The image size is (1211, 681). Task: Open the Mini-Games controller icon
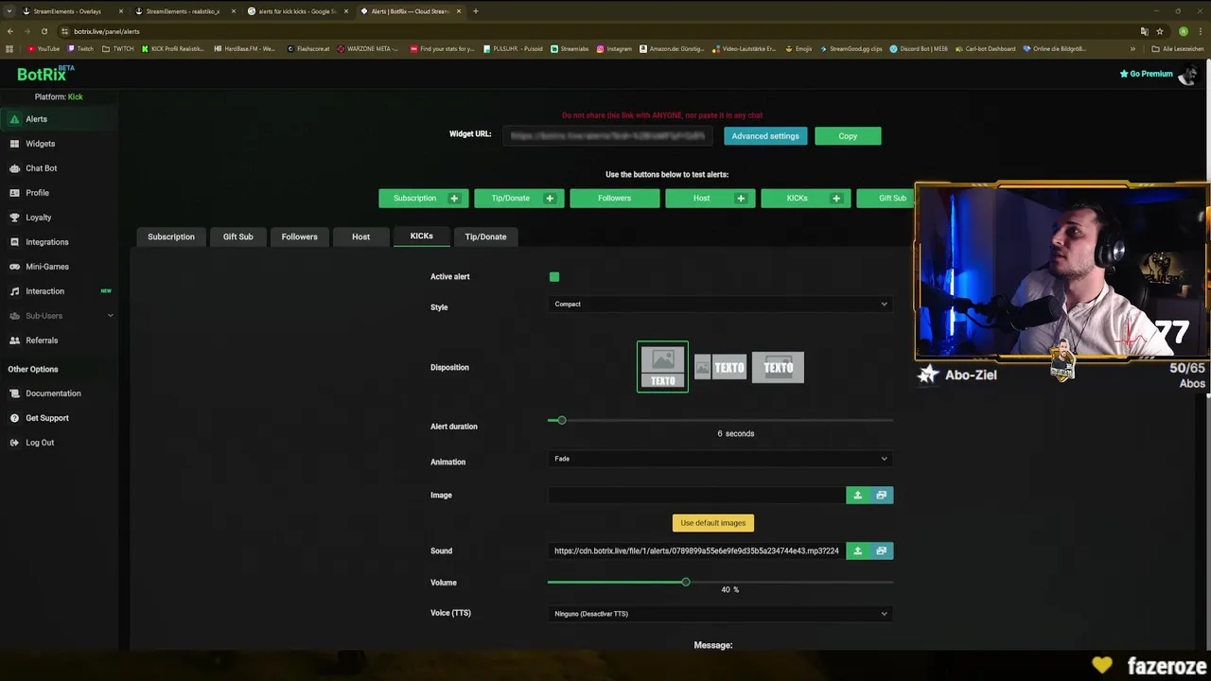click(14, 267)
